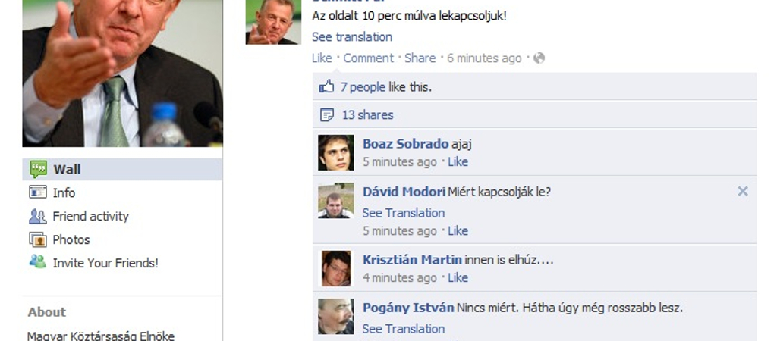Click the shares note icon

point(326,115)
